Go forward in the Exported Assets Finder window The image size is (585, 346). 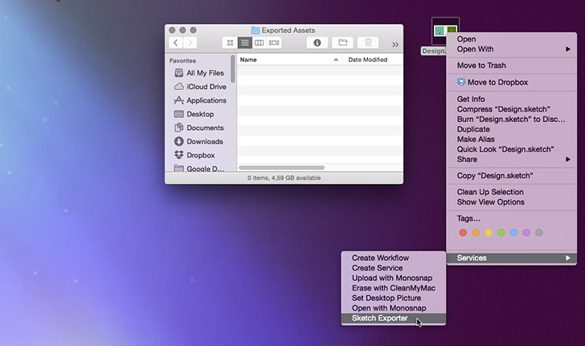tap(190, 43)
